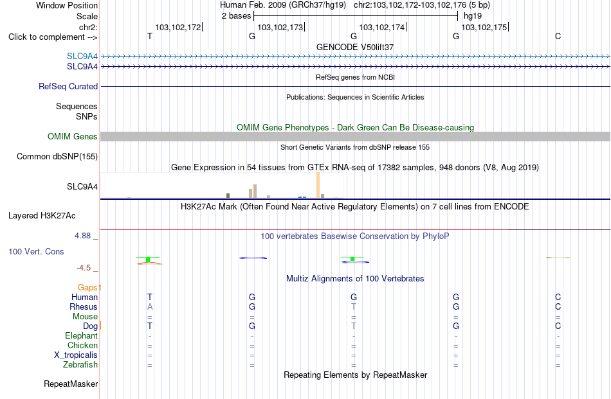Screen dimensions: 611x399
Task: Click the Rhesus species row label
Action: [x=84, y=306]
